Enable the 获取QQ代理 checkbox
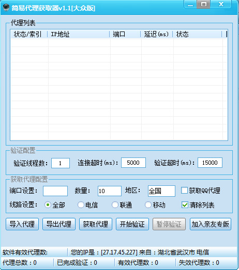The height and width of the screenshot is (270, 239). coord(184,190)
